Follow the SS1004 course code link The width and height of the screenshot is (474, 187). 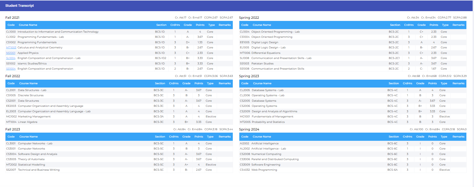[x=11, y=69]
